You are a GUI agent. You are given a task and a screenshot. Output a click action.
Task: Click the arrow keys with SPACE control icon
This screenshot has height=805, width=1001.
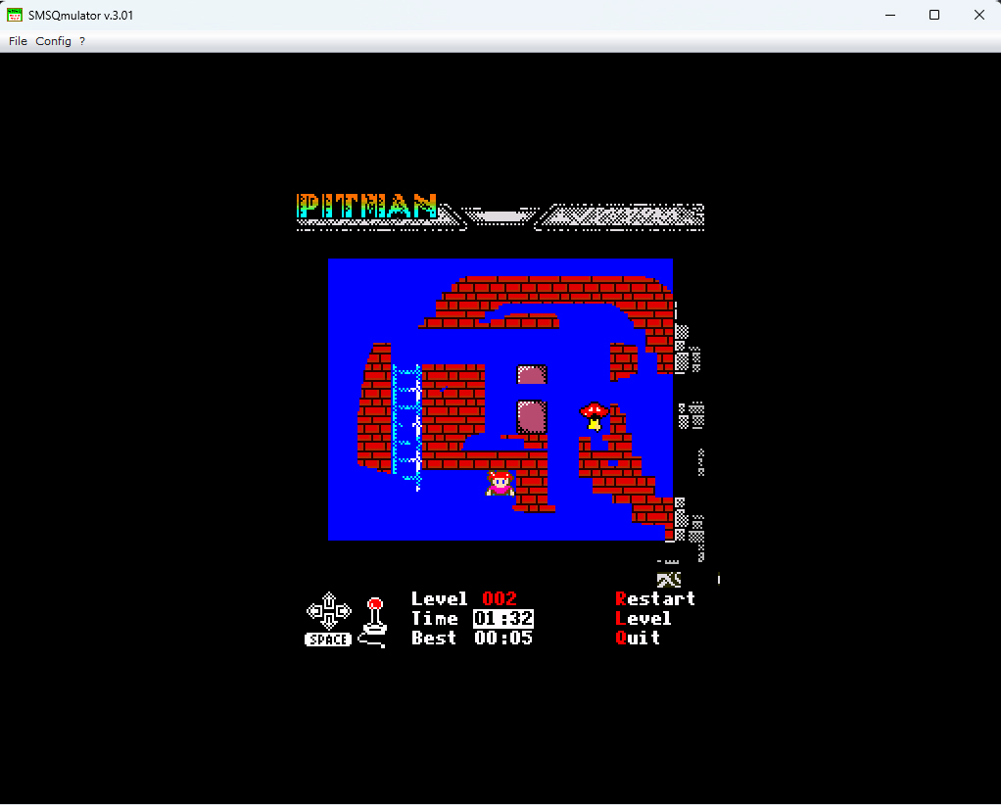328,619
